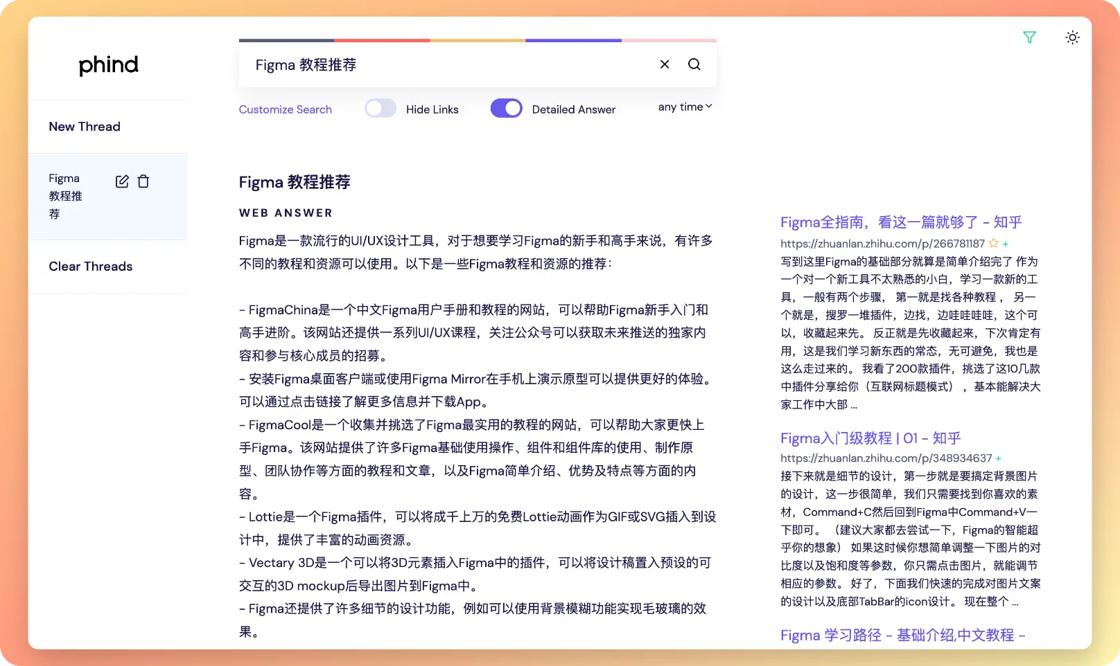Rename the Figma thread with the edit icon

(122, 181)
